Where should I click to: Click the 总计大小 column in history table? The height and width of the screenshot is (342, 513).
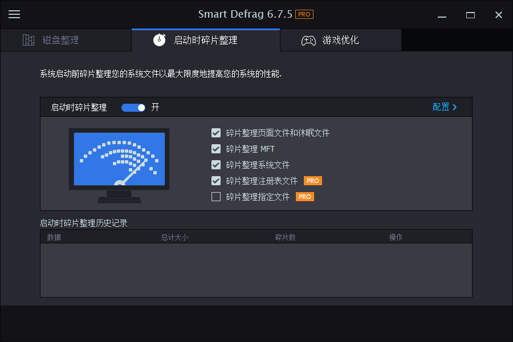click(x=175, y=237)
